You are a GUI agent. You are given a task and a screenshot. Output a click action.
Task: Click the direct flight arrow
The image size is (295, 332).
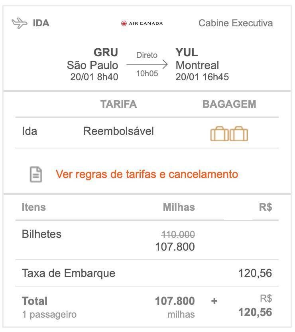click(147, 64)
